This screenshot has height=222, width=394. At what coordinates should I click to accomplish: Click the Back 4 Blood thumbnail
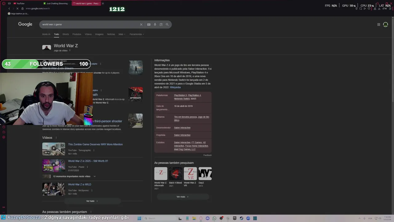point(175,174)
